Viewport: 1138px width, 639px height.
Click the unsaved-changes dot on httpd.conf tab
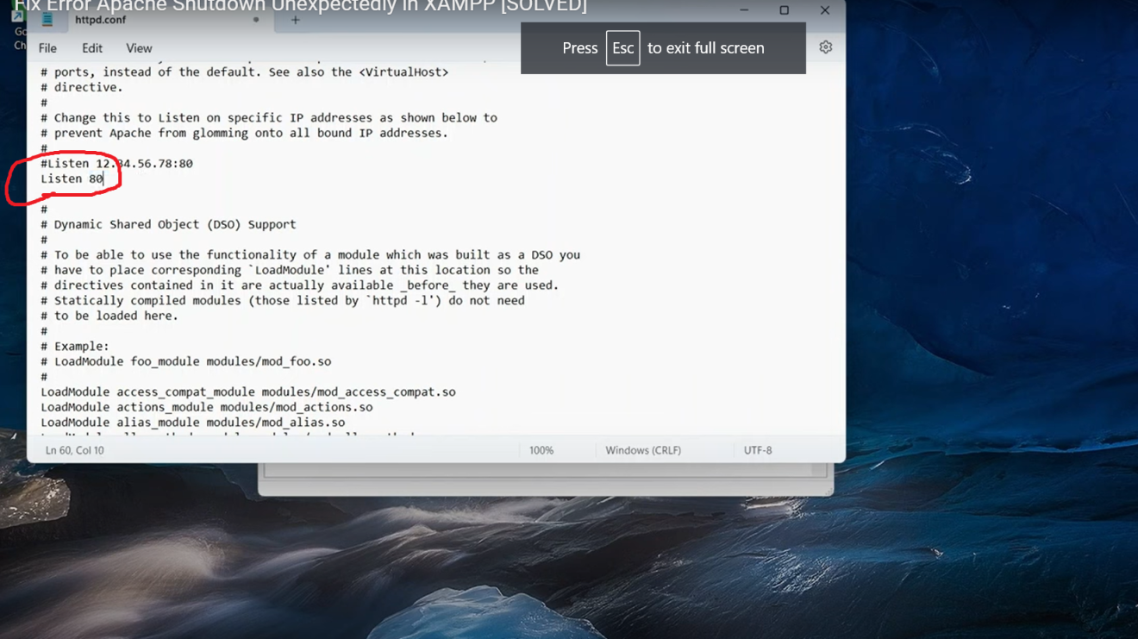[256, 20]
